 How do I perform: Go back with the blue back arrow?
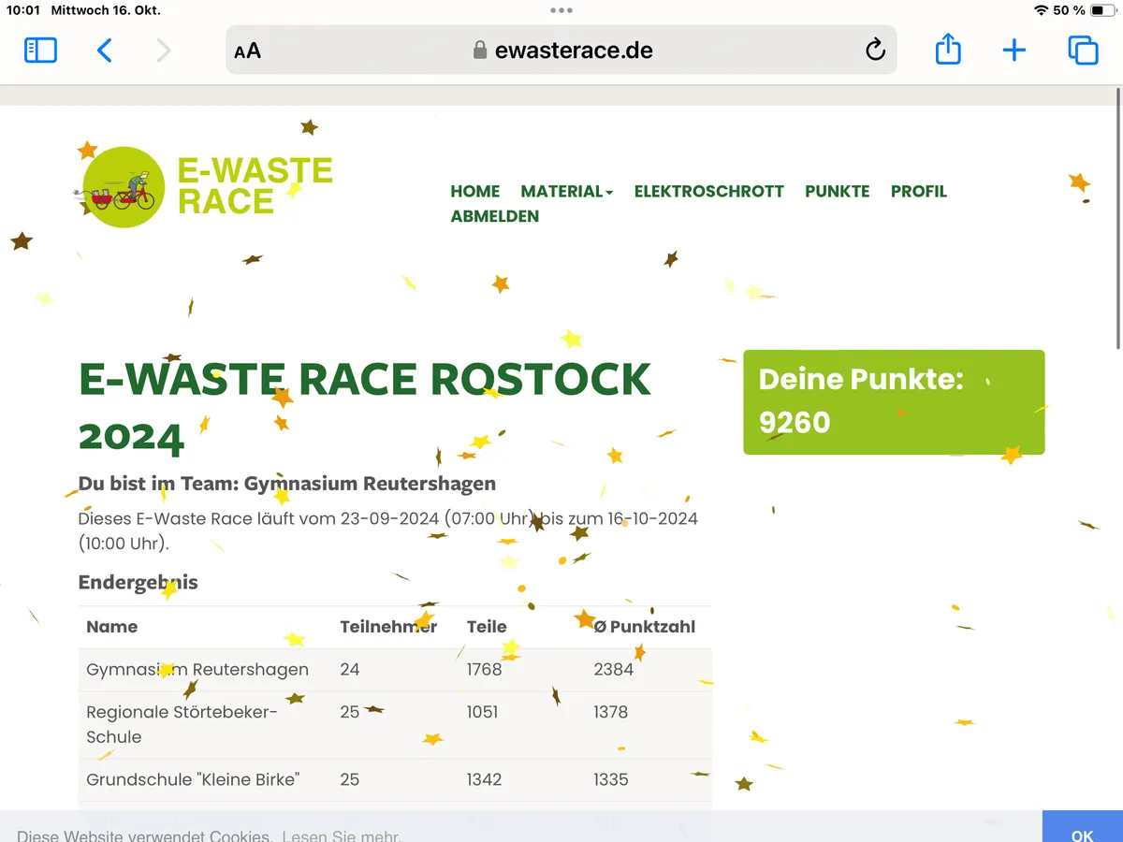pyautogui.click(x=105, y=51)
